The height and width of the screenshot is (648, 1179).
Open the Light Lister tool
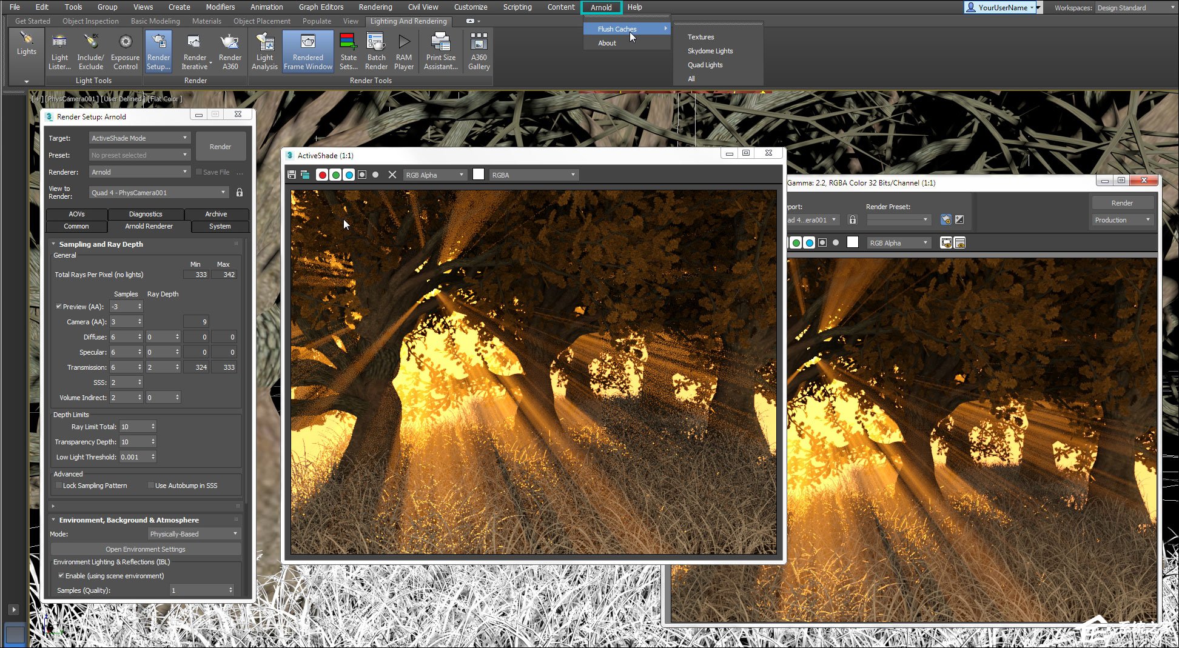point(59,52)
